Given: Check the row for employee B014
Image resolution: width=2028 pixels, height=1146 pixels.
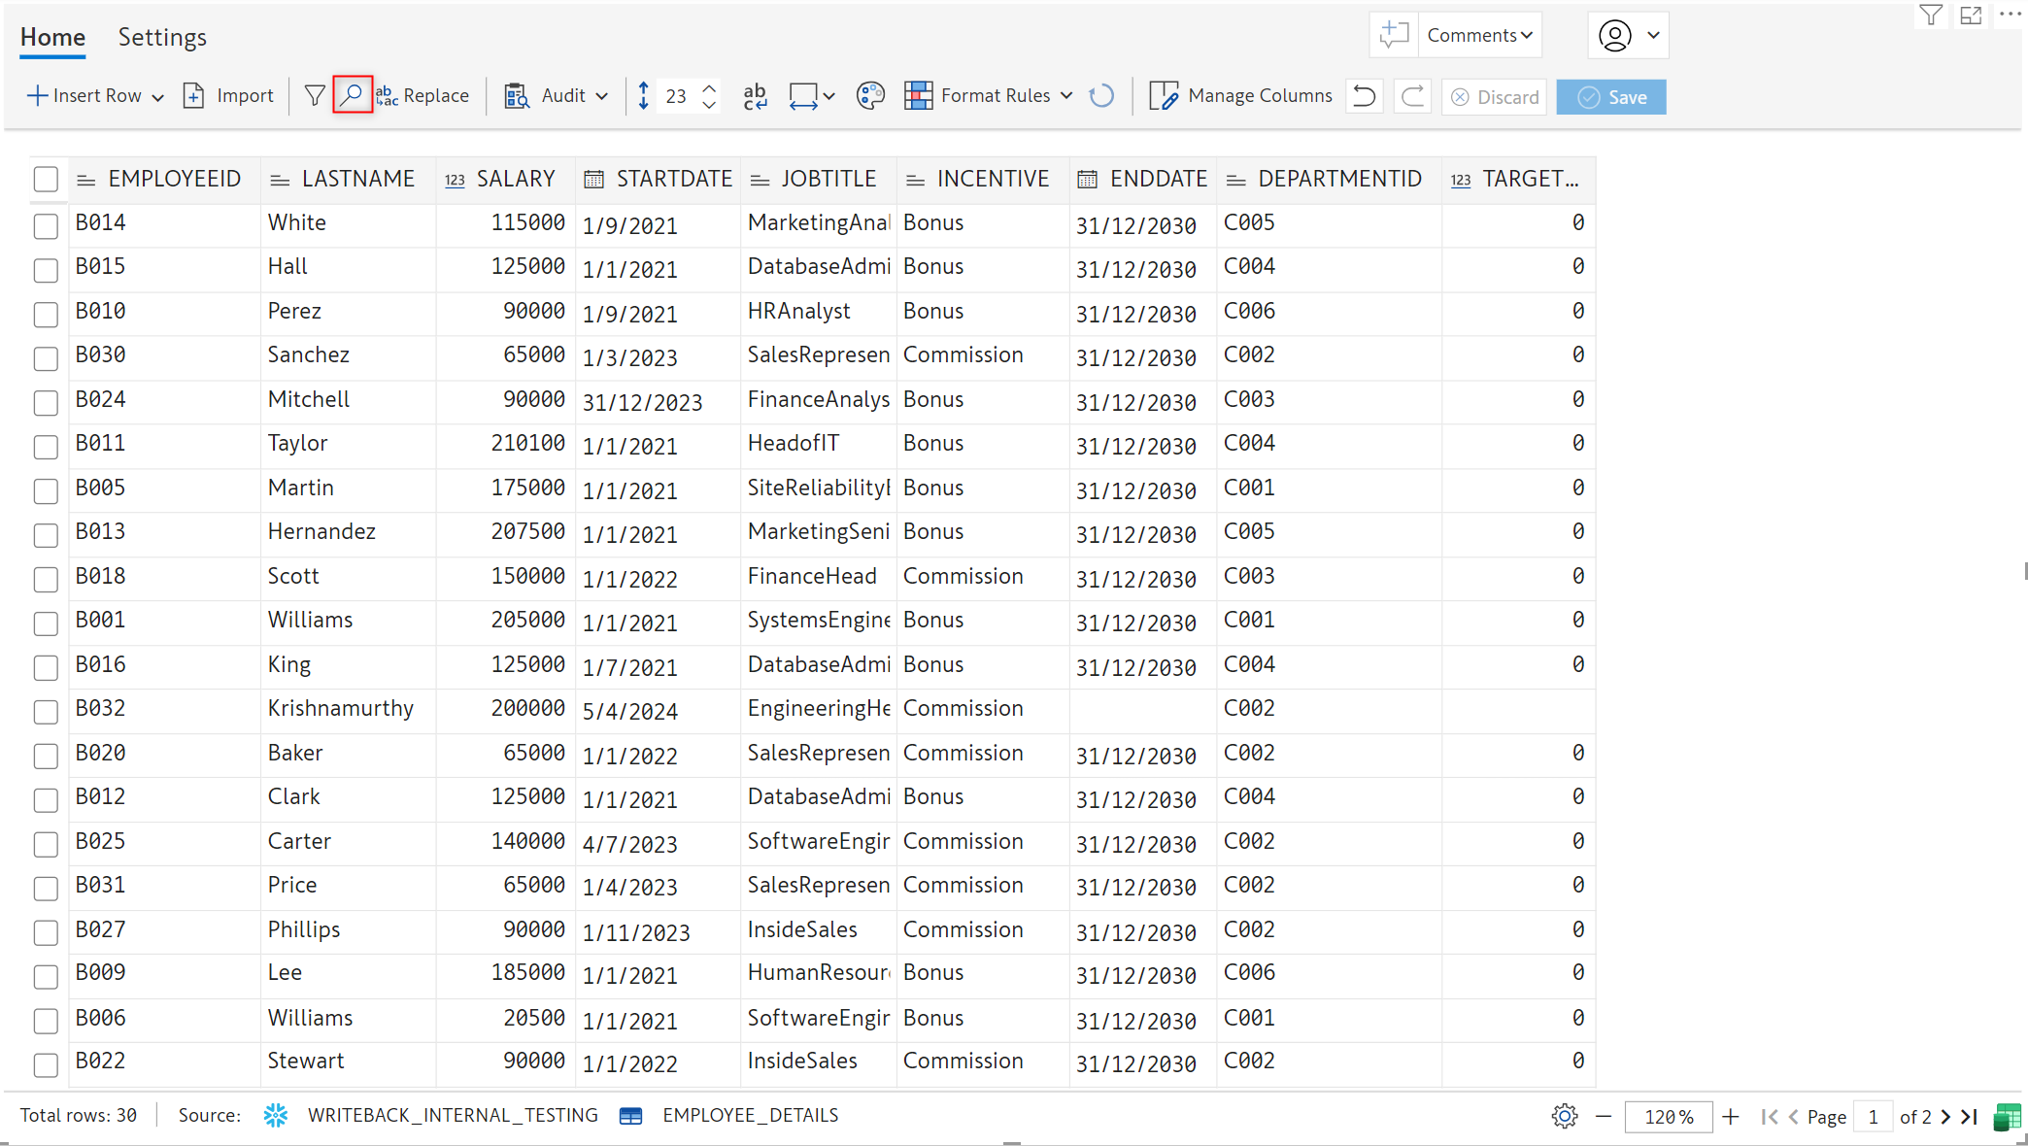Looking at the screenshot, I should [46, 226].
